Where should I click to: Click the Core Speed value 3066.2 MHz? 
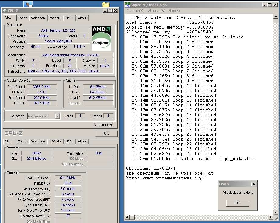[42, 87]
